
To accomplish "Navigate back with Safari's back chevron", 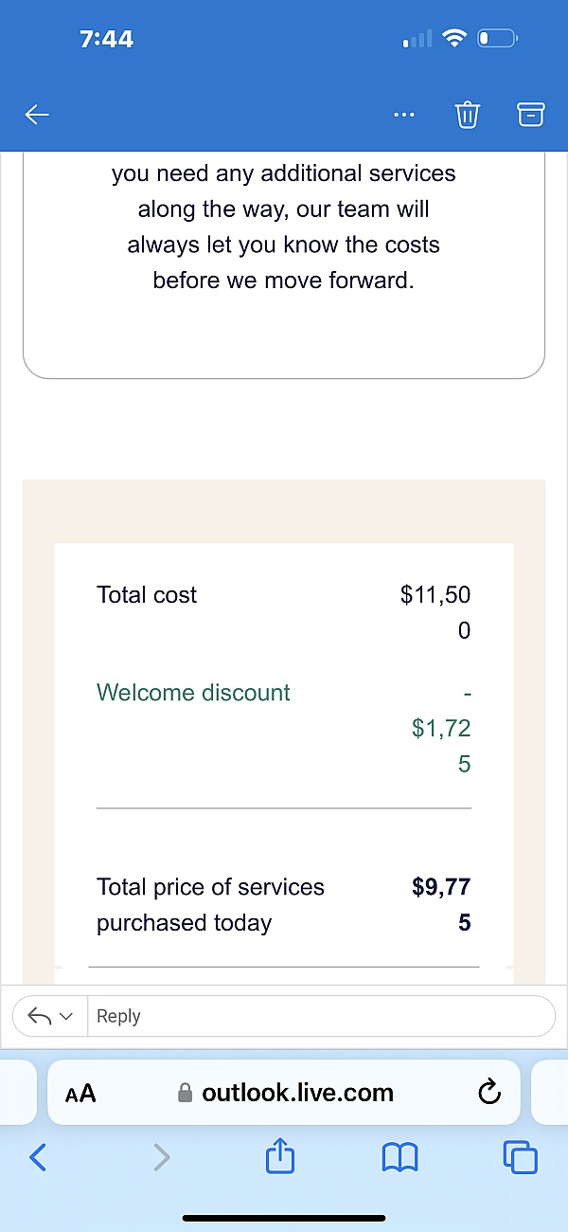I will pyautogui.click(x=37, y=1155).
